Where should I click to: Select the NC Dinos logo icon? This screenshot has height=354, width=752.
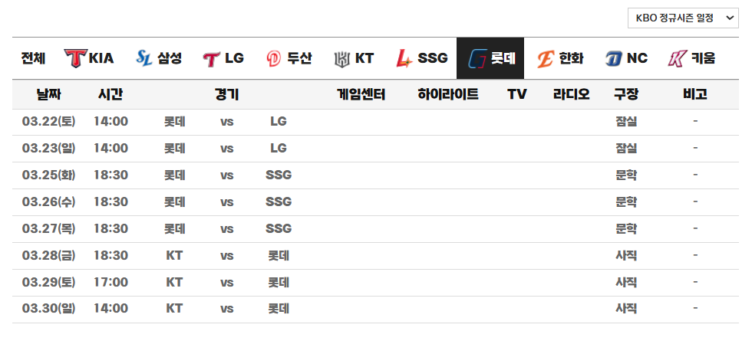coord(613,59)
